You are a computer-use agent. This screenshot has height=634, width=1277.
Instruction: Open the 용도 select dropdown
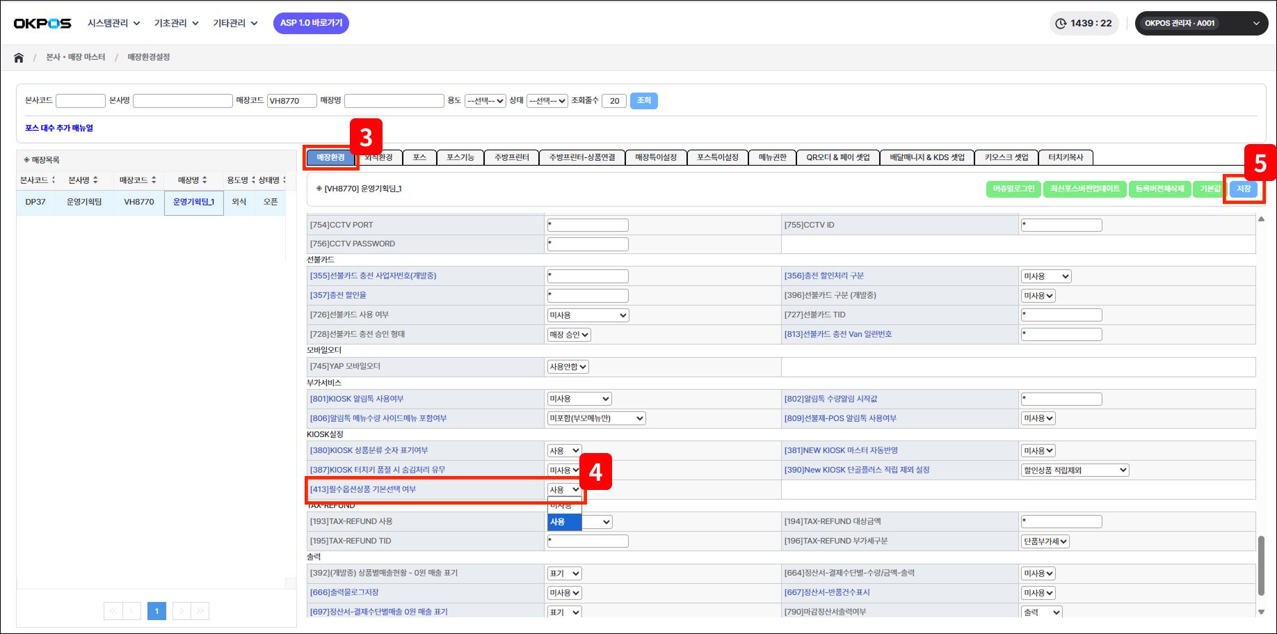pyautogui.click(x=485, y=101)
